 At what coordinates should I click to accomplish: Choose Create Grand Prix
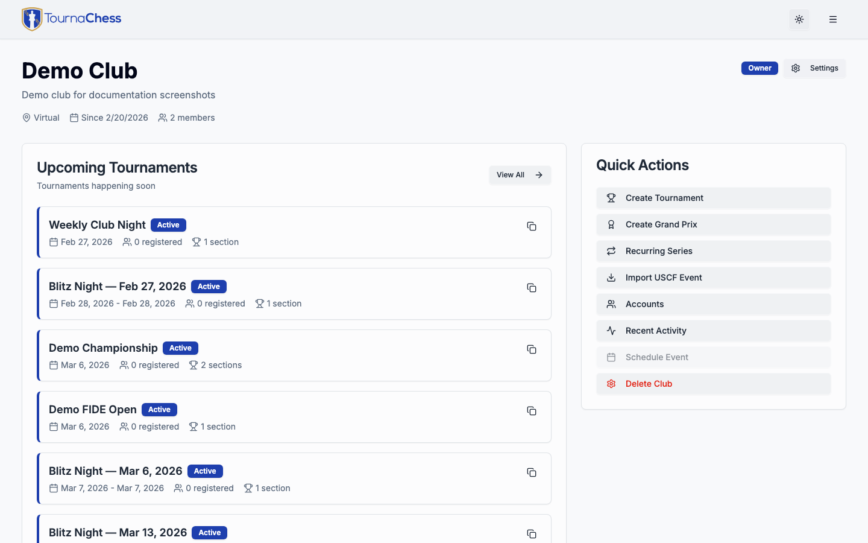[713, 224]
